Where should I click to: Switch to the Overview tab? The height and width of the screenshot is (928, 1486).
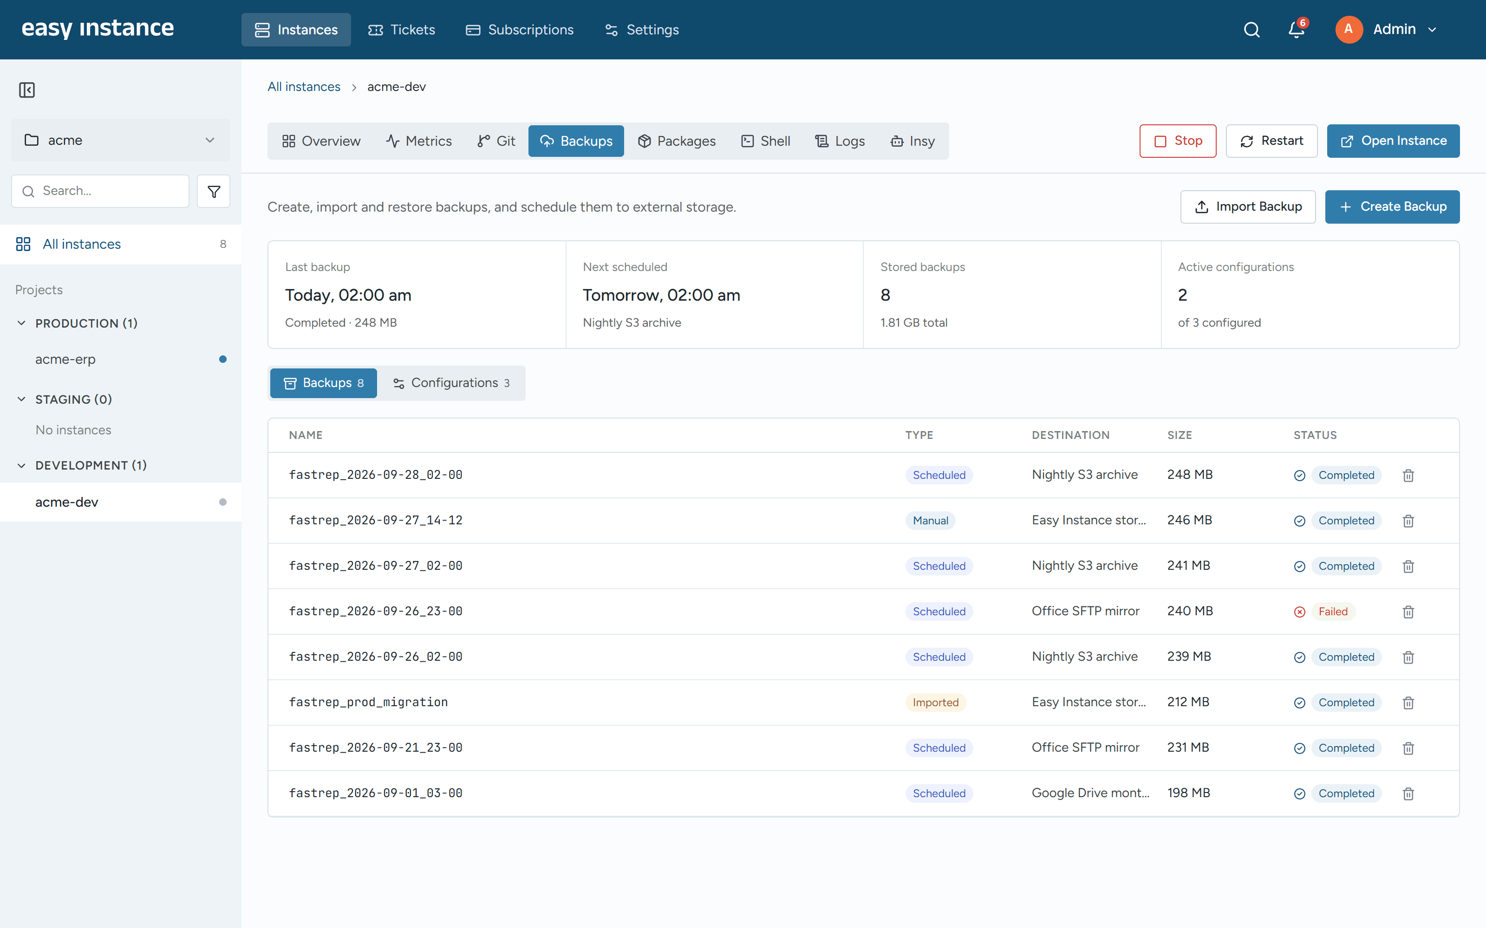click(321, 141)
